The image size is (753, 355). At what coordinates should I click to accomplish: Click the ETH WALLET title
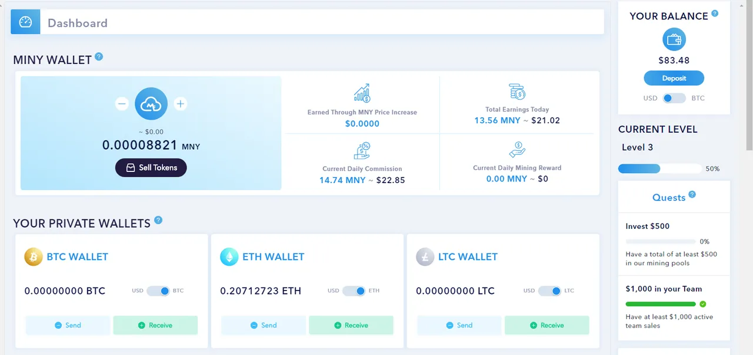pyautogui.click(x=274, y=256)
